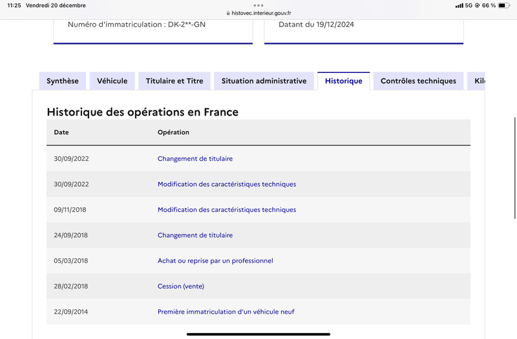517x339 pixels.
Task: Tap the home indicator bar at the bottom
Action: [258, 334]
